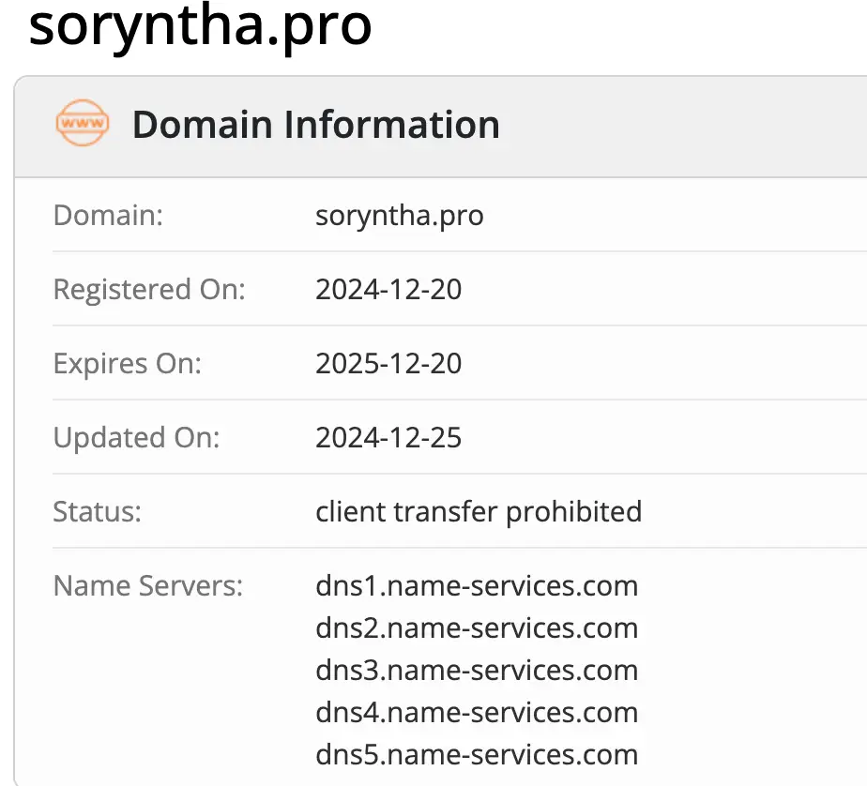Select the dns3.name-services.com entry
The image size is (867, 786).
click(x=477, y=671)
